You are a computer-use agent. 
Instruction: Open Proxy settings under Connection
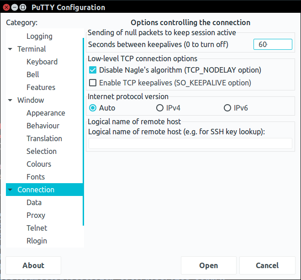click(36, 216)
